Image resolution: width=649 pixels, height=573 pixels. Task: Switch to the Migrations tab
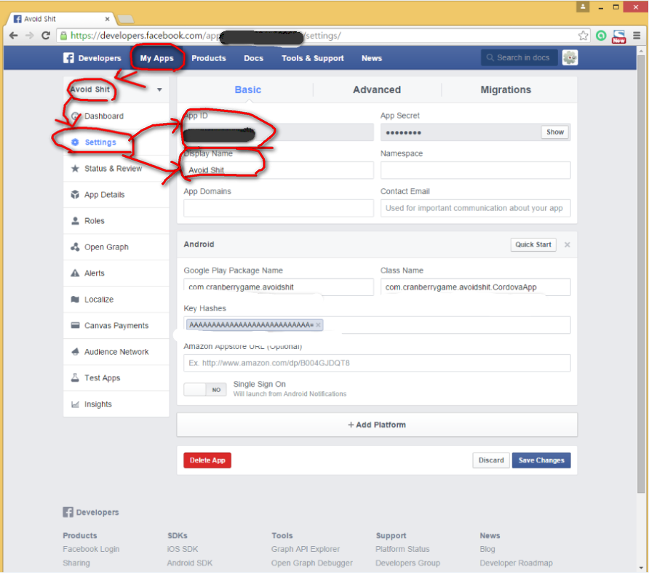(x=506, y=89)
